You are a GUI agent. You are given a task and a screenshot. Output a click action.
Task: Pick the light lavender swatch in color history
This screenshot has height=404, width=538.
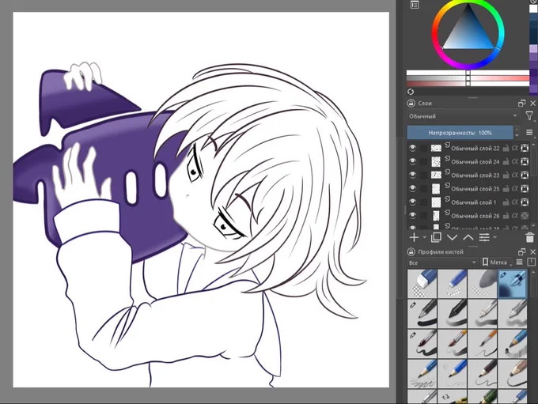533,49
